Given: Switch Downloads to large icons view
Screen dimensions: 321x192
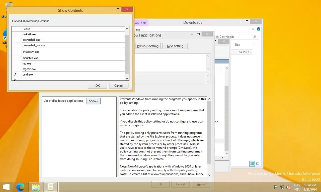Looking at the screenshot, I should [x=258, y=164].
